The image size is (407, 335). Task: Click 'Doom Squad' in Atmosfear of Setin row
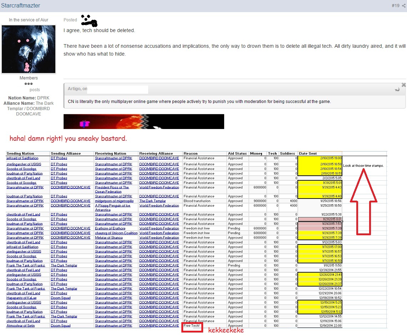(60, 326)
